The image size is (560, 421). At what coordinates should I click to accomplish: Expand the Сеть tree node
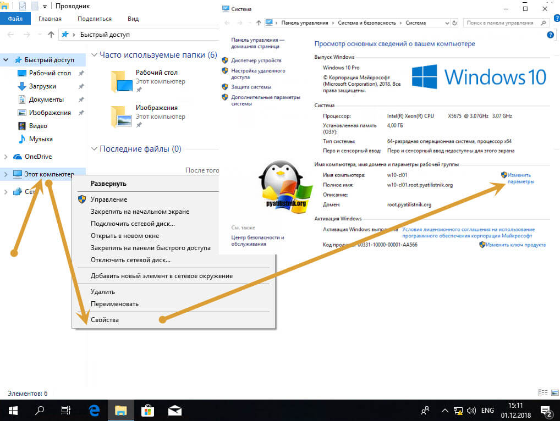point(6,192)
